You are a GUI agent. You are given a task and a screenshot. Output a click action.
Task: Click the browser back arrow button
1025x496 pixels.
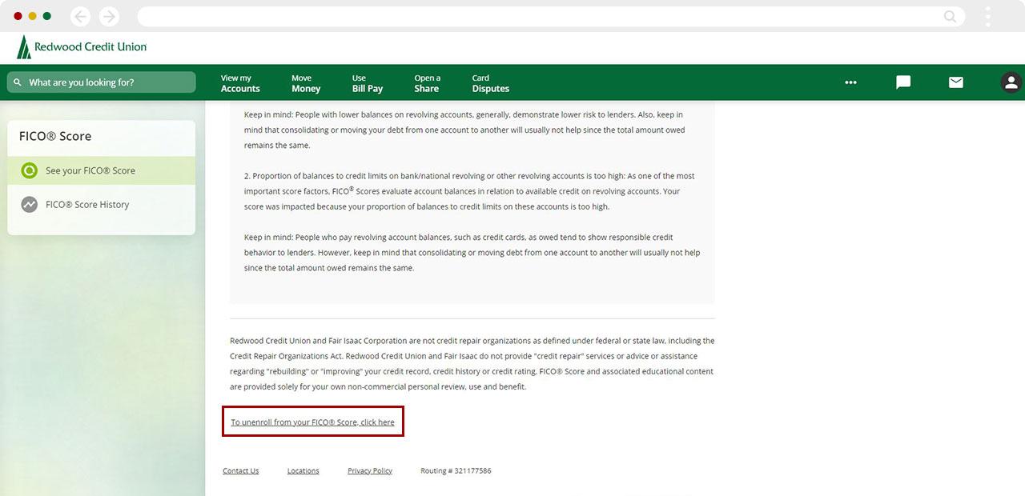pyautogui.click(x=80, y=16)
